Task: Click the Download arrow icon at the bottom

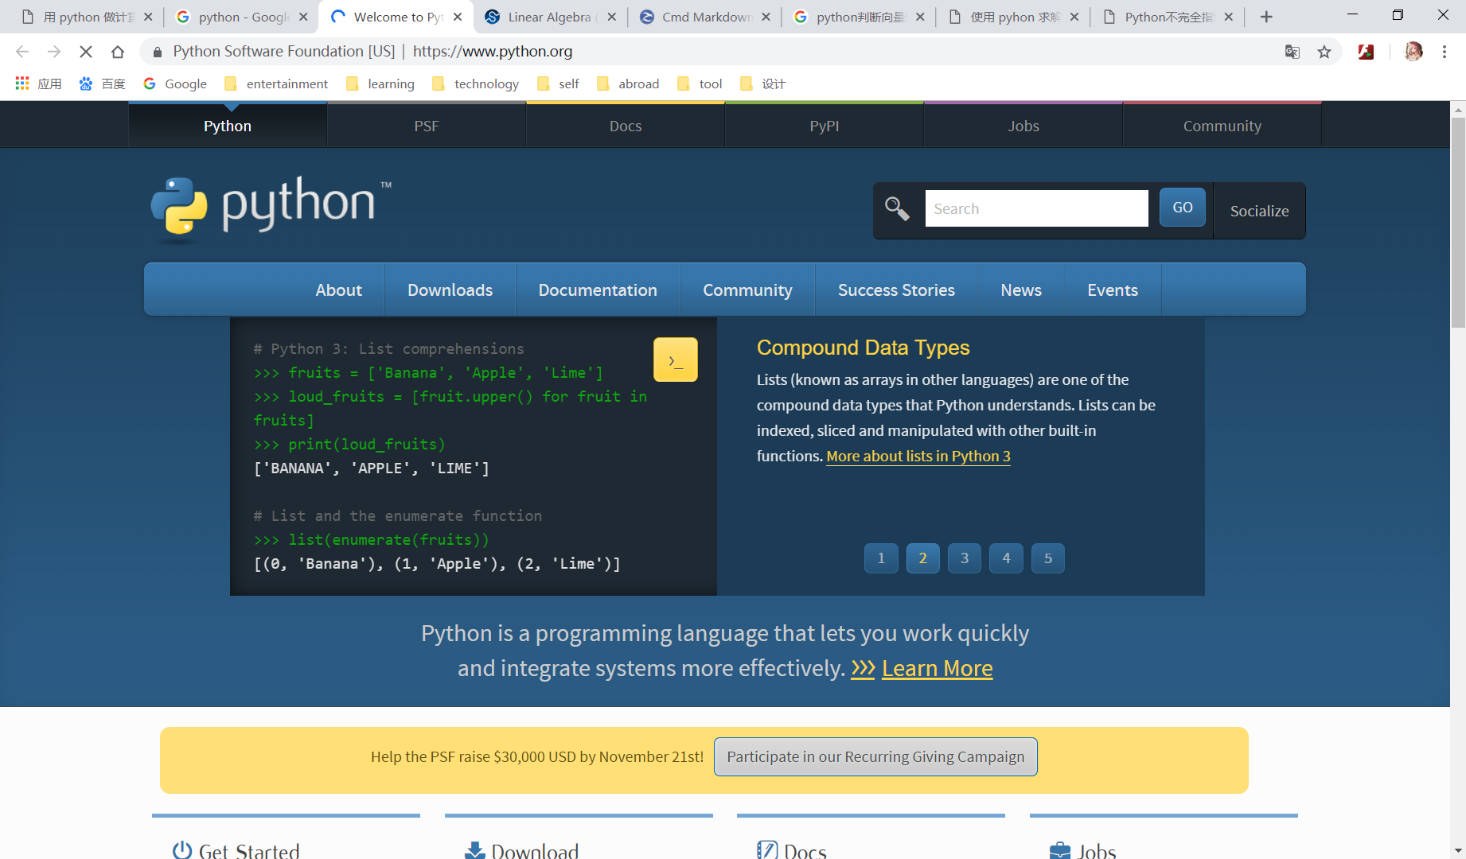Action: 474,849
